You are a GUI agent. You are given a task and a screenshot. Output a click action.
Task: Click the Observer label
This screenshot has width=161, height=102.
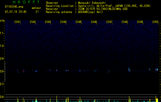pyautogui.click(x=52, y=3)
